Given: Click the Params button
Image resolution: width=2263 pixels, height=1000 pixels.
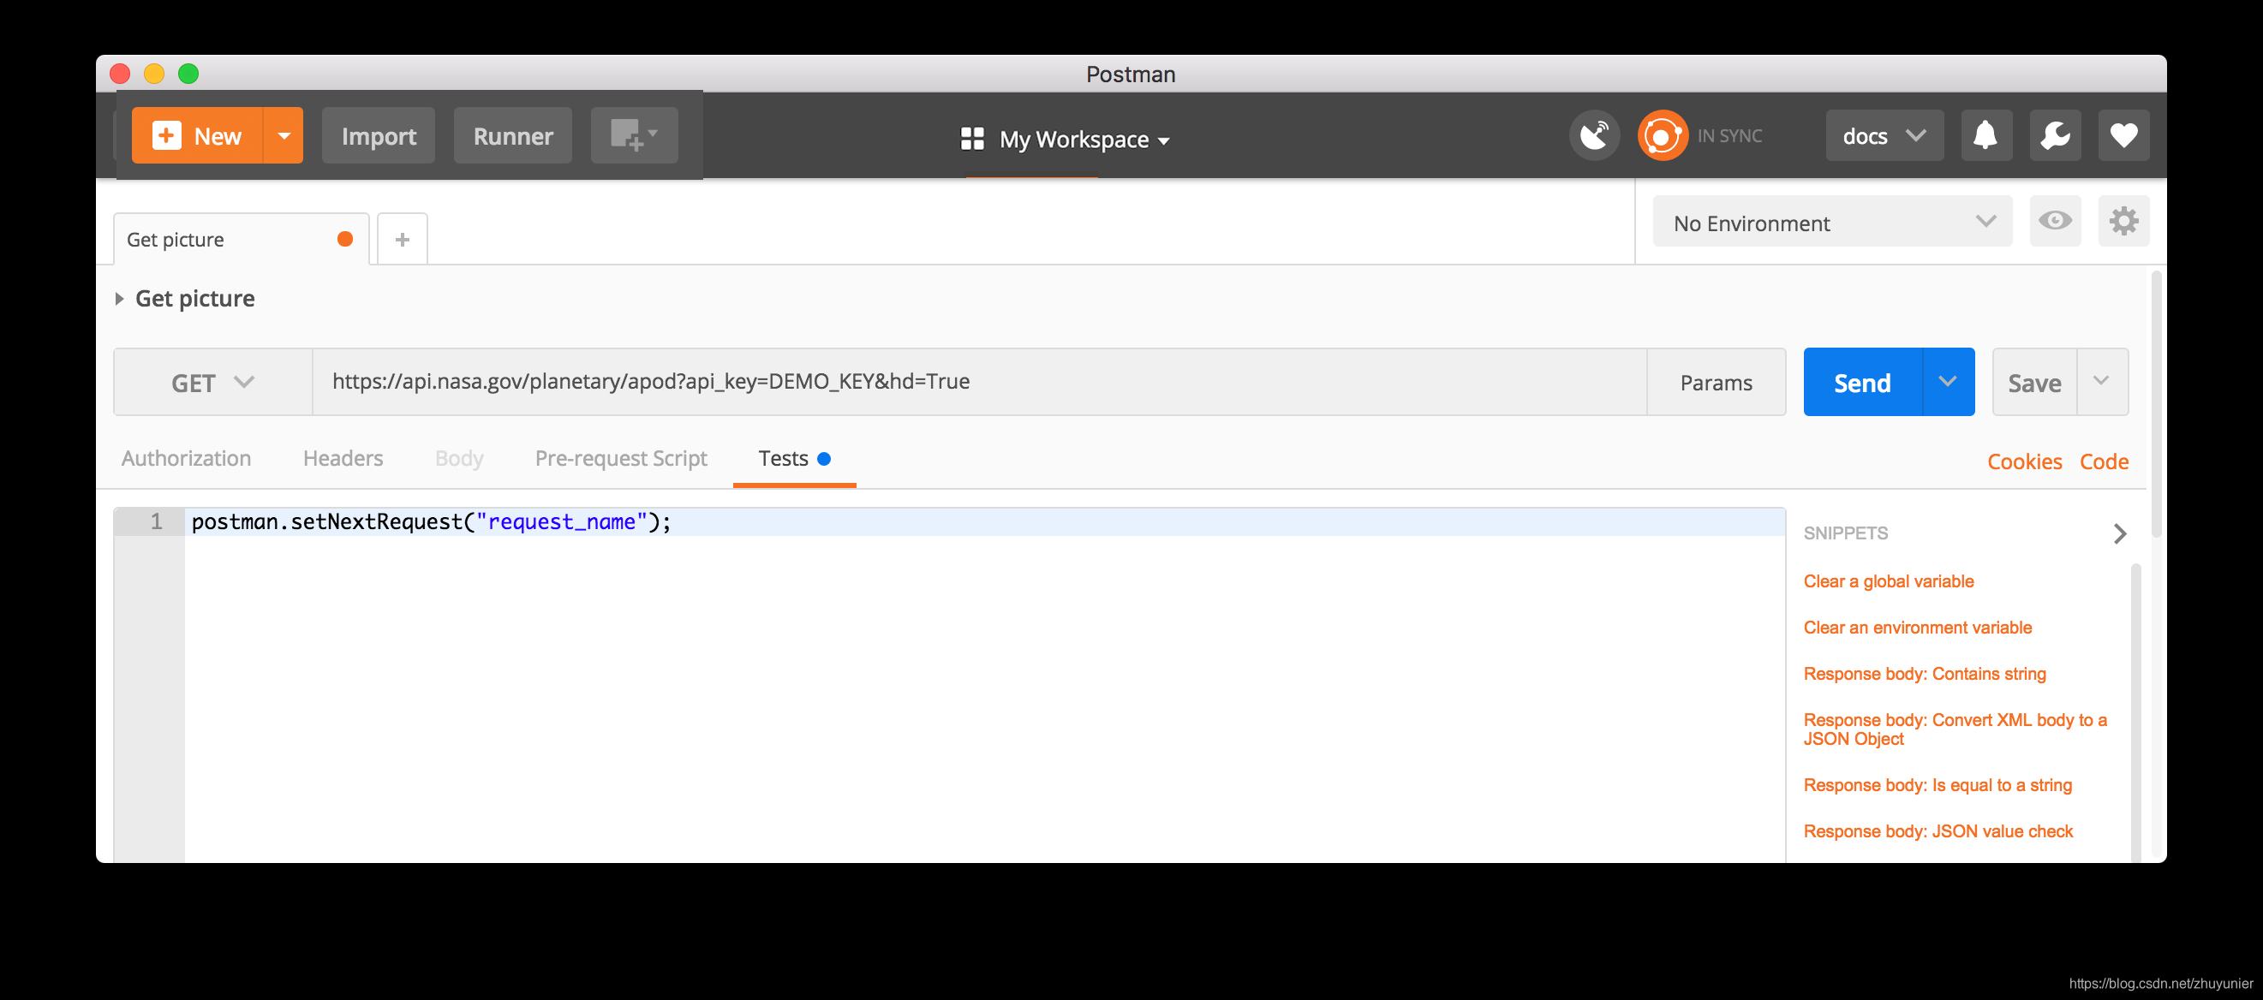Looking at the screenshot, I should tap(1716, 382).
